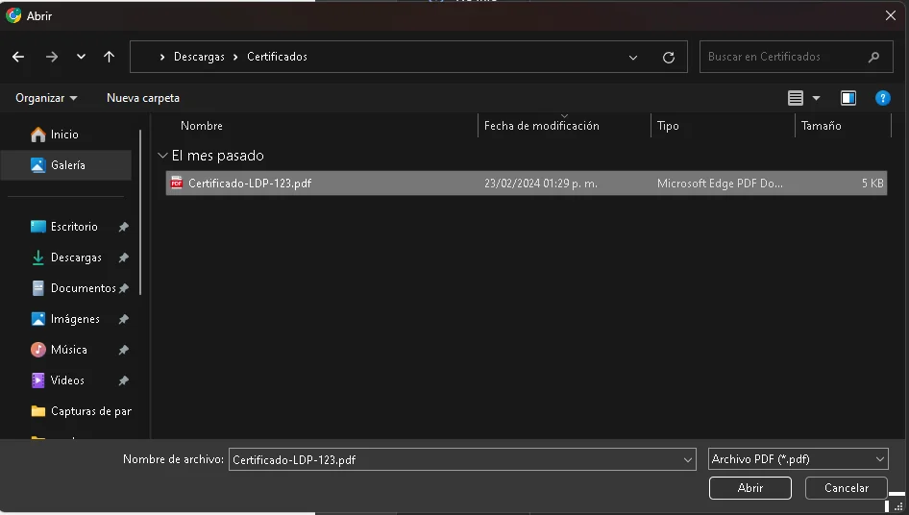Open the view layout options icon
Image resolution: width=909 pixels, height=515 pixels.
tap(796, 98)
